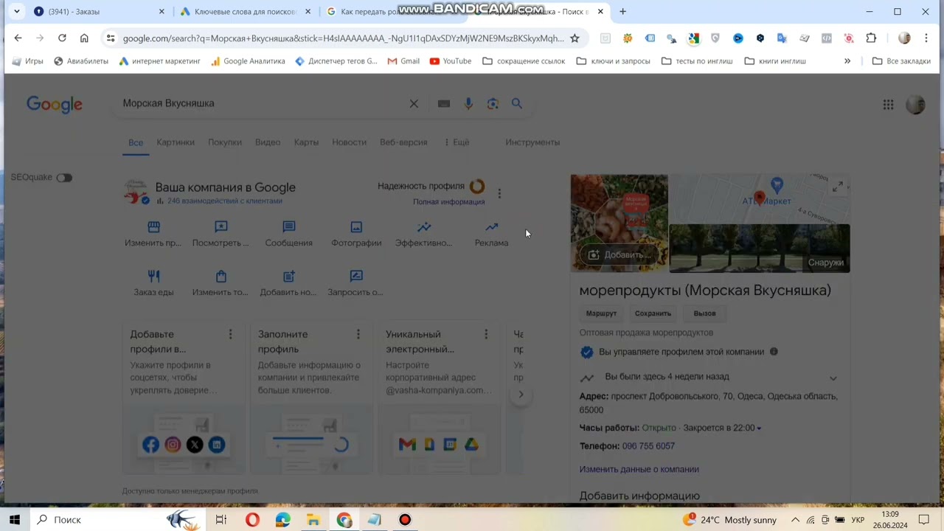Select the Картинки search tab
Viewport: 944px width, 531px height.
click(x=176, y=142)
